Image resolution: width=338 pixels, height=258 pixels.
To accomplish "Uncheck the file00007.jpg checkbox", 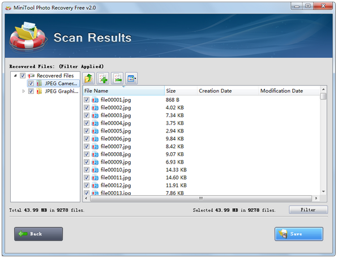I will (87, 147).
